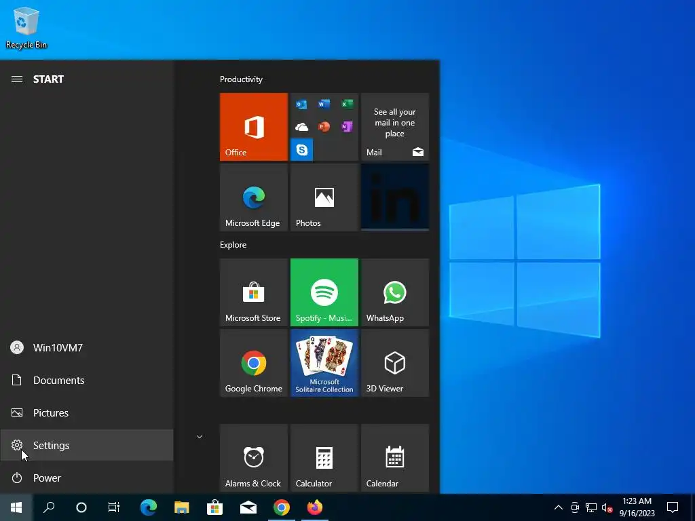The height and width of the screenshot is (521, 695).
Task: Open Mail from the taskbar
Action: (x=248, y=507)
